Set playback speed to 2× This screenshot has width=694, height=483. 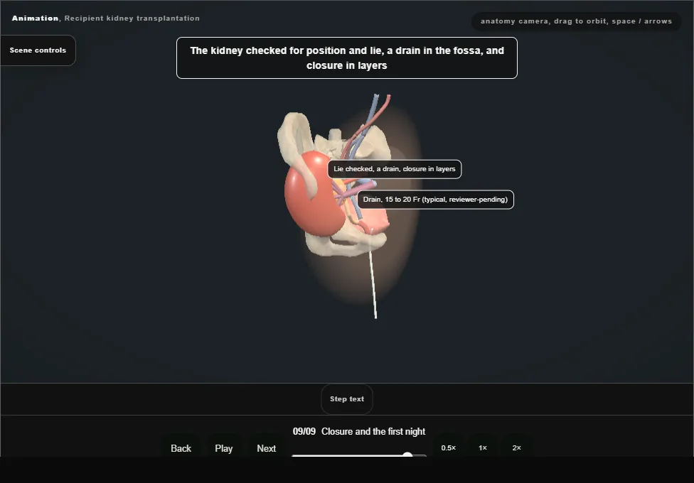(516, 447)
